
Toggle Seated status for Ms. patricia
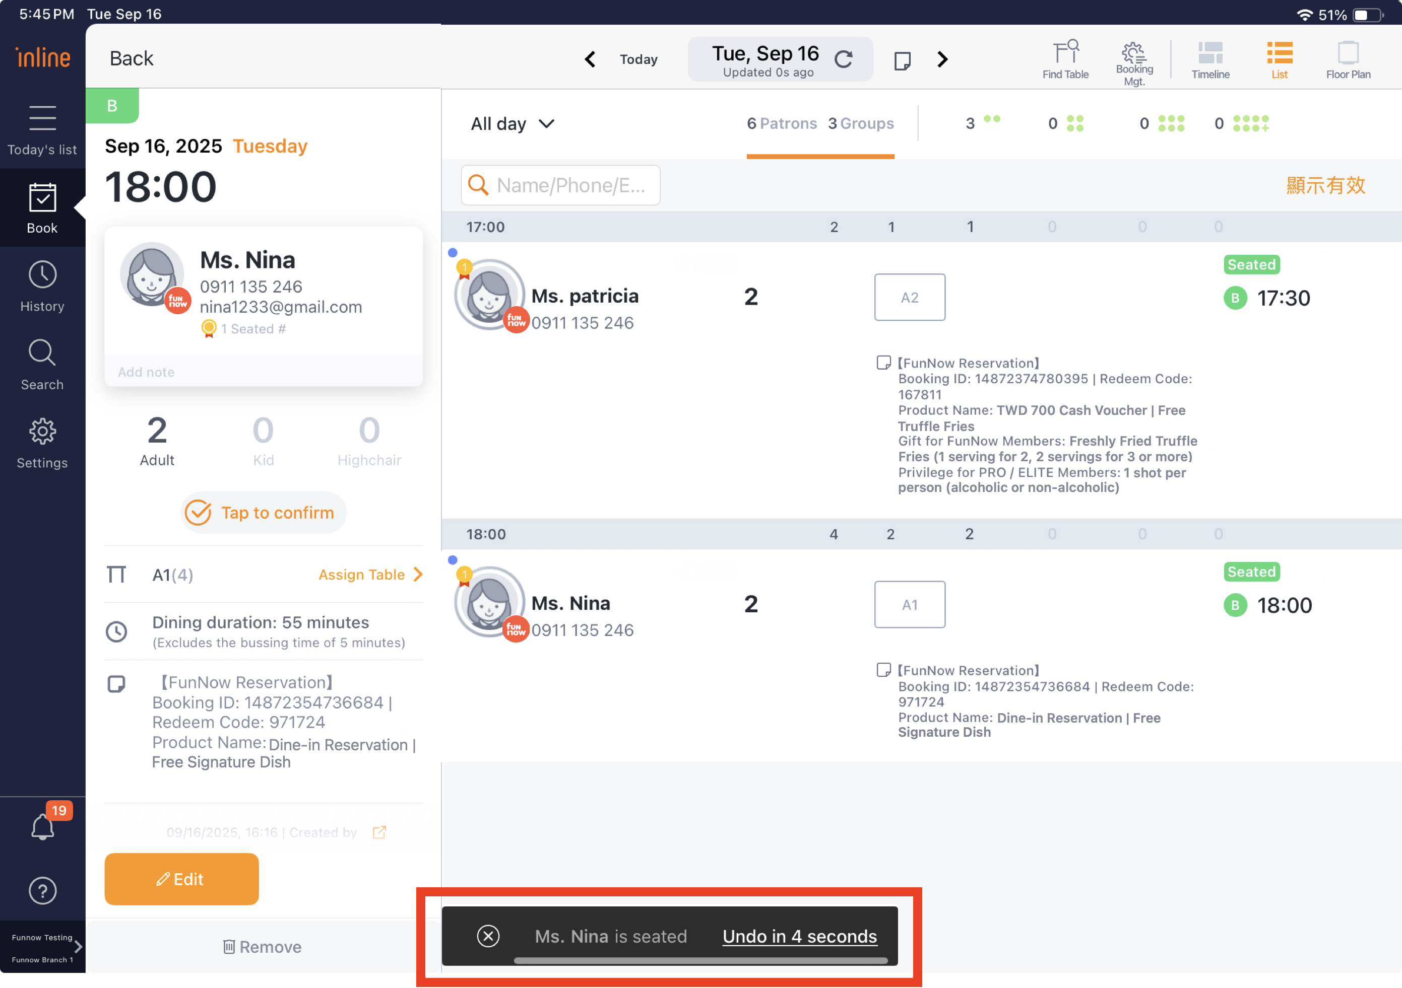point(1251,265)
